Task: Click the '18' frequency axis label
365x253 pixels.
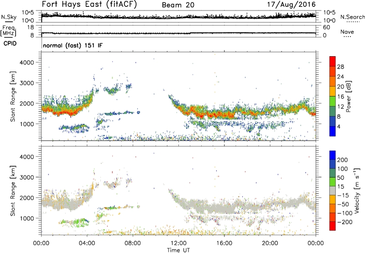Action: click(x=30, y=27)
